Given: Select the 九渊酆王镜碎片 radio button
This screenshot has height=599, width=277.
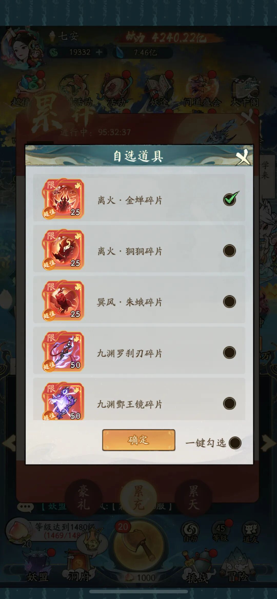Looking at the screenshot, I should [229, 403].
